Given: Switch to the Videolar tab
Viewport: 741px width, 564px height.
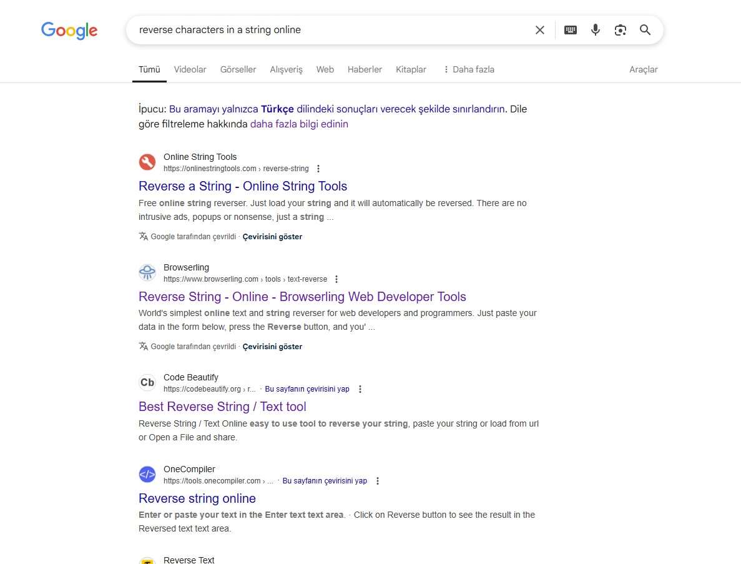Looking at the screenshot, I should pos(190,69).
